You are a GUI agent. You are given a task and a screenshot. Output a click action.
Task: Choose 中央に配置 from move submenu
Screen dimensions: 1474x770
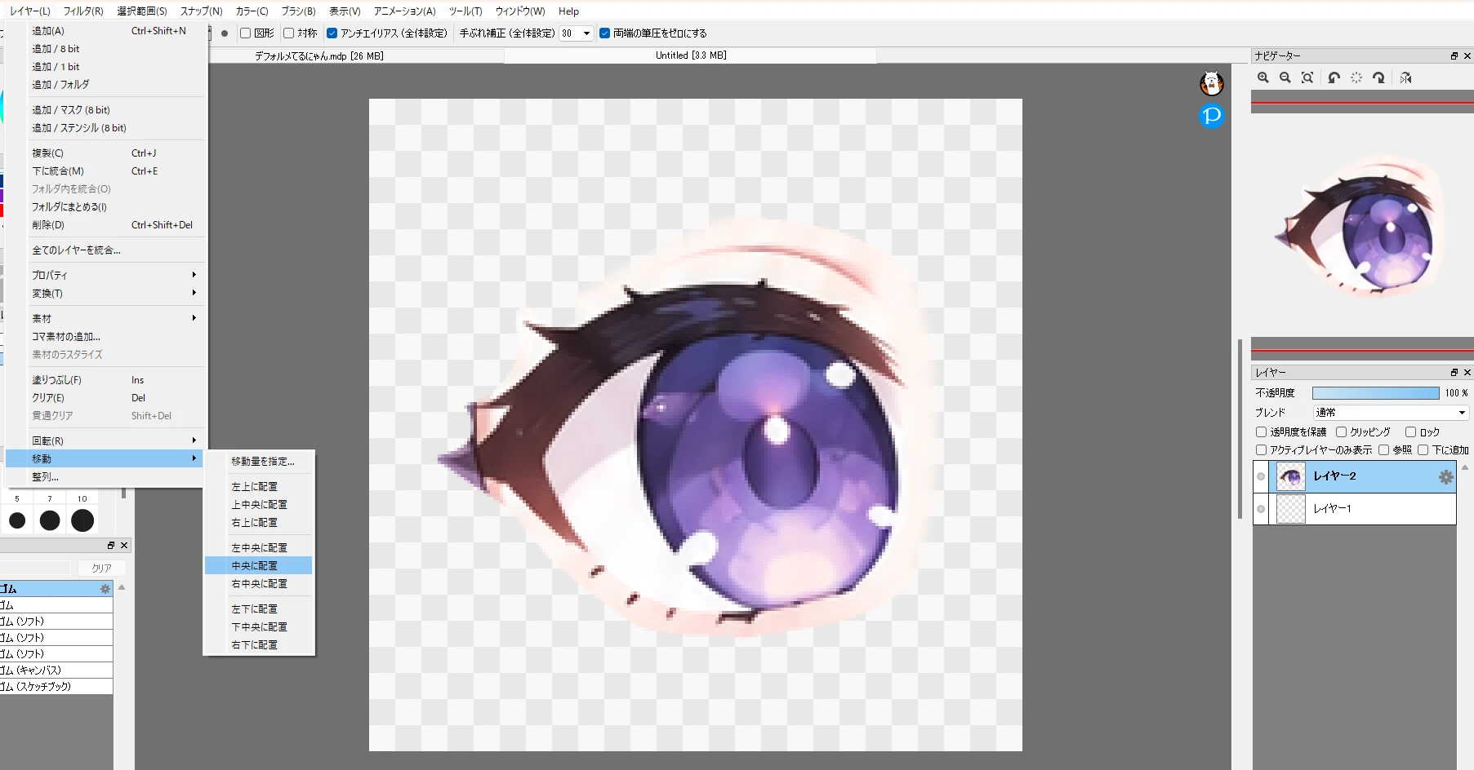click(x=258, y=565)
